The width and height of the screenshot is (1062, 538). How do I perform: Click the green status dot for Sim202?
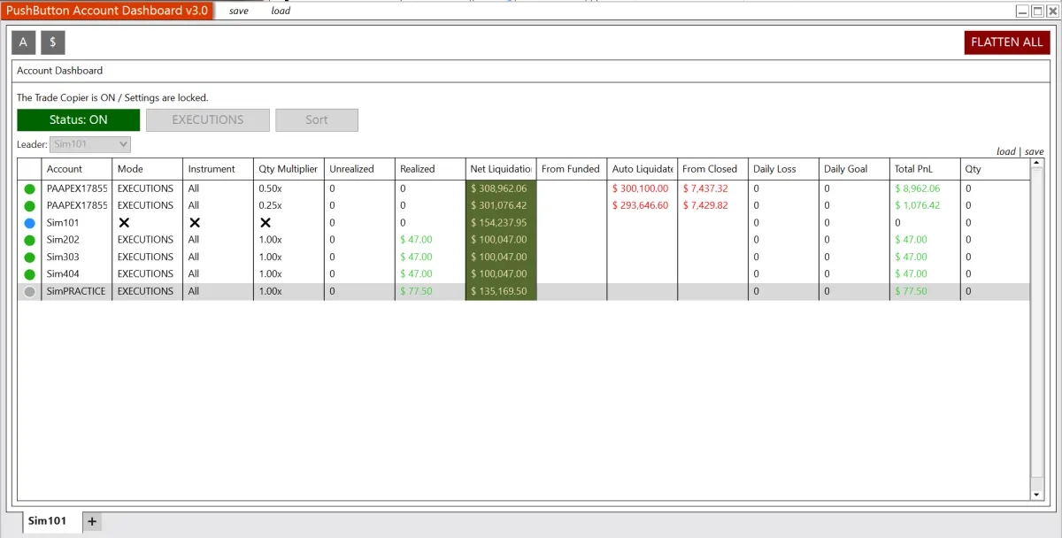click(29, 240)
